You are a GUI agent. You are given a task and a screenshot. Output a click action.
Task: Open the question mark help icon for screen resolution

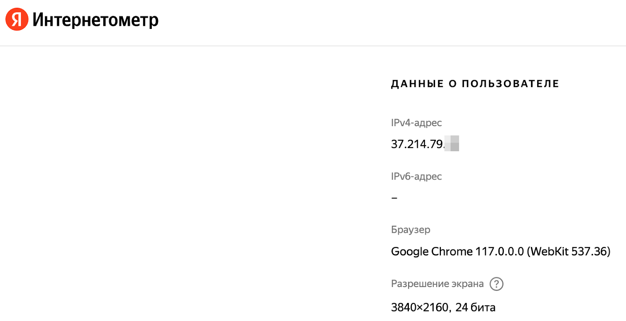pos(496,284)
